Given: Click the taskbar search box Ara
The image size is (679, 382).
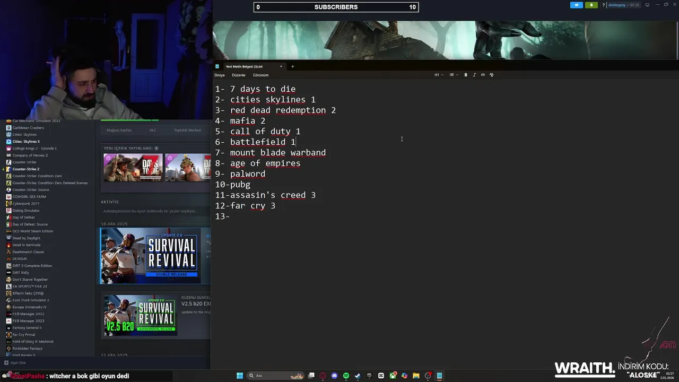Looking at the screenshot, I should (276, 376).
